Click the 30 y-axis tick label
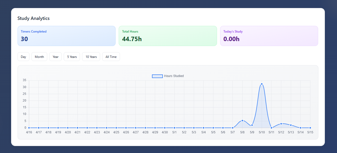This screenshot has height=153, width=337. point(25,87)
